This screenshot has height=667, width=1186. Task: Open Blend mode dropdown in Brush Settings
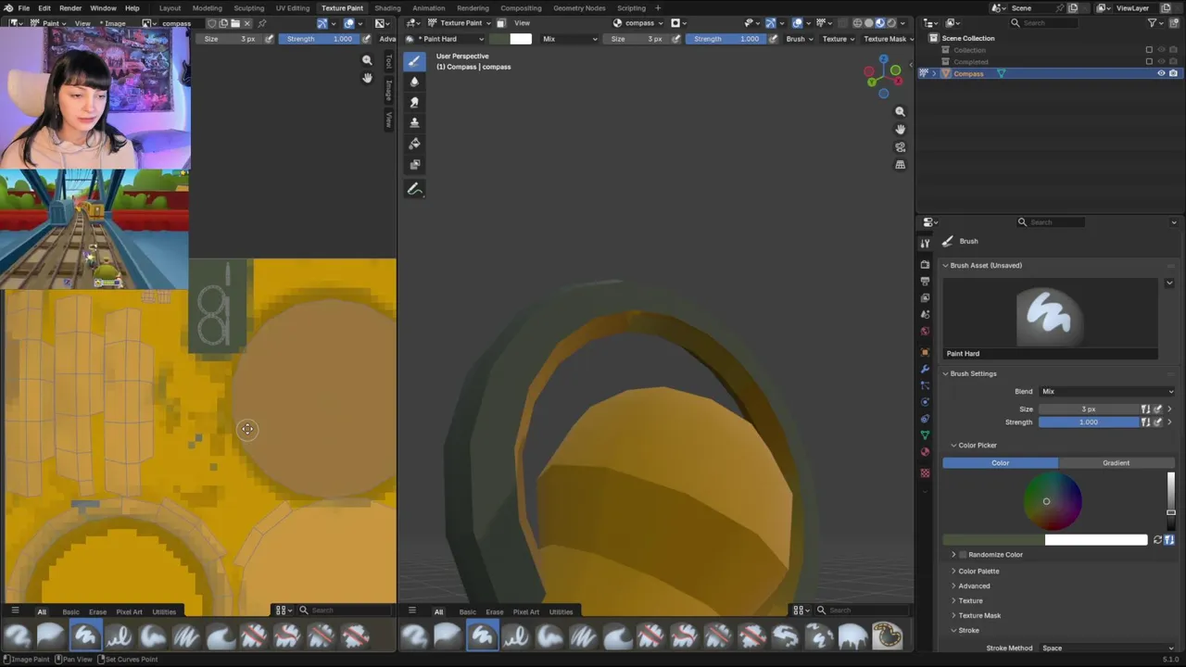pyautogui.click(x=1106, y=392)
